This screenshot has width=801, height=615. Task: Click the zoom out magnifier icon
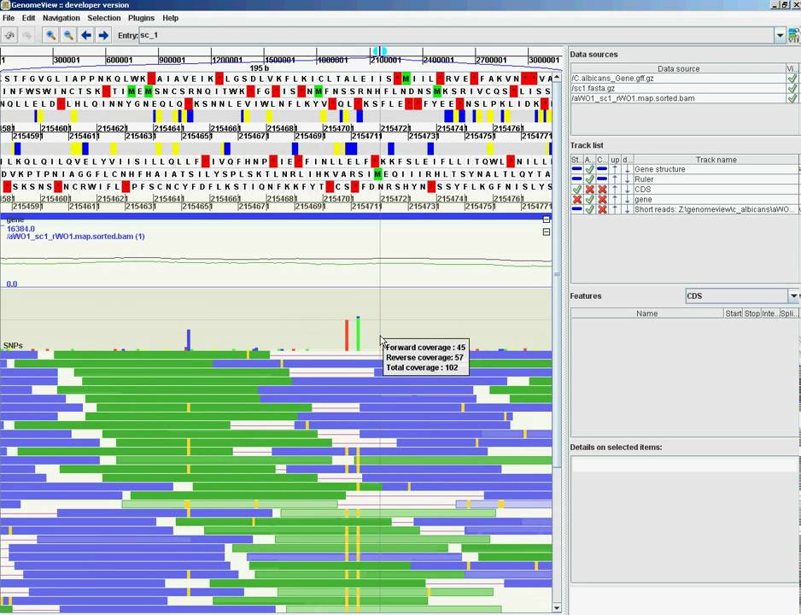(68, 35)
